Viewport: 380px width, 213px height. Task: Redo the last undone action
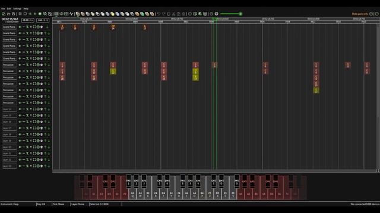pyautogui.click(x=164, y=14)
